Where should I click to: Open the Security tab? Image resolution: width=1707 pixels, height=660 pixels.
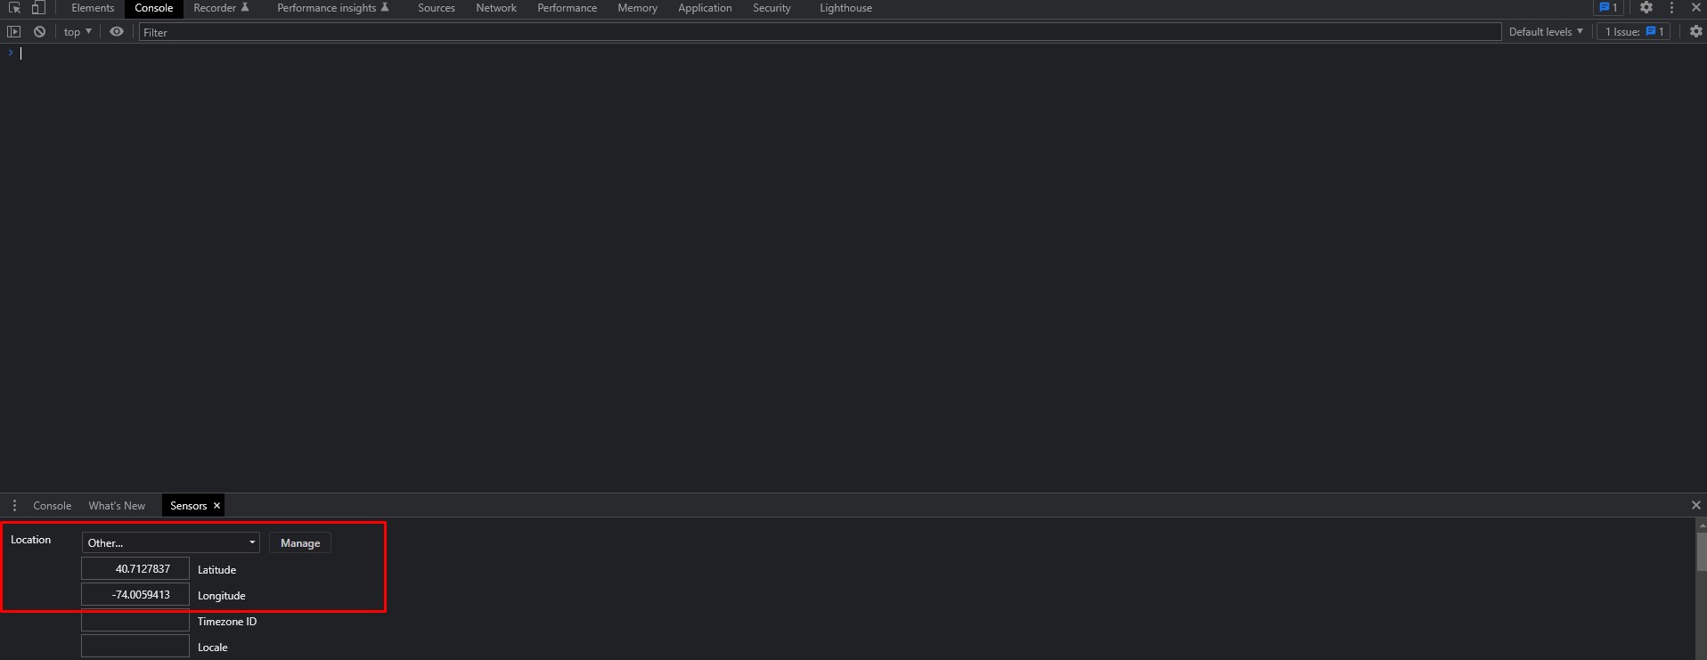coord(772,8)
